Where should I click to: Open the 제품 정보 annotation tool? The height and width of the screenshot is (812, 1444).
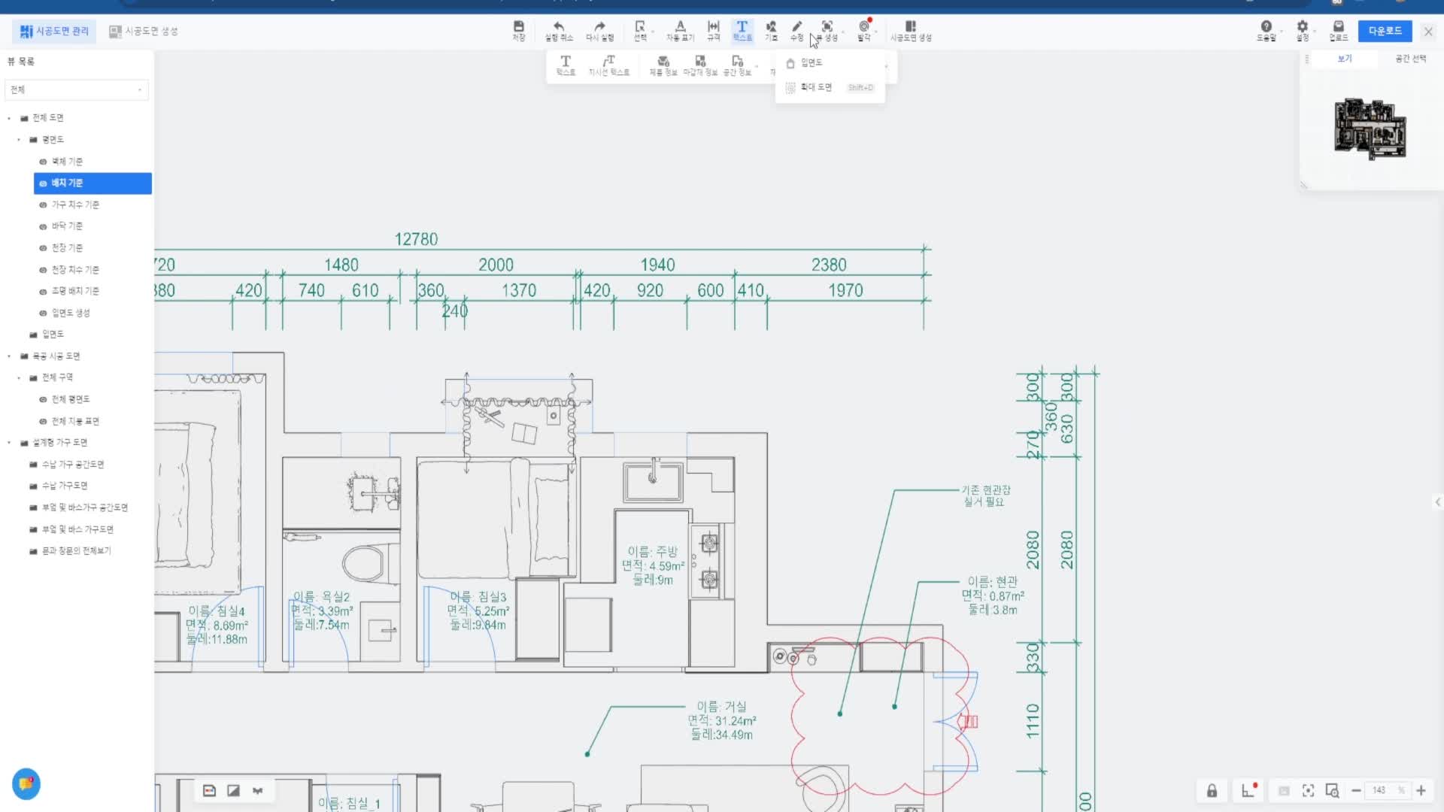point(663,65)
